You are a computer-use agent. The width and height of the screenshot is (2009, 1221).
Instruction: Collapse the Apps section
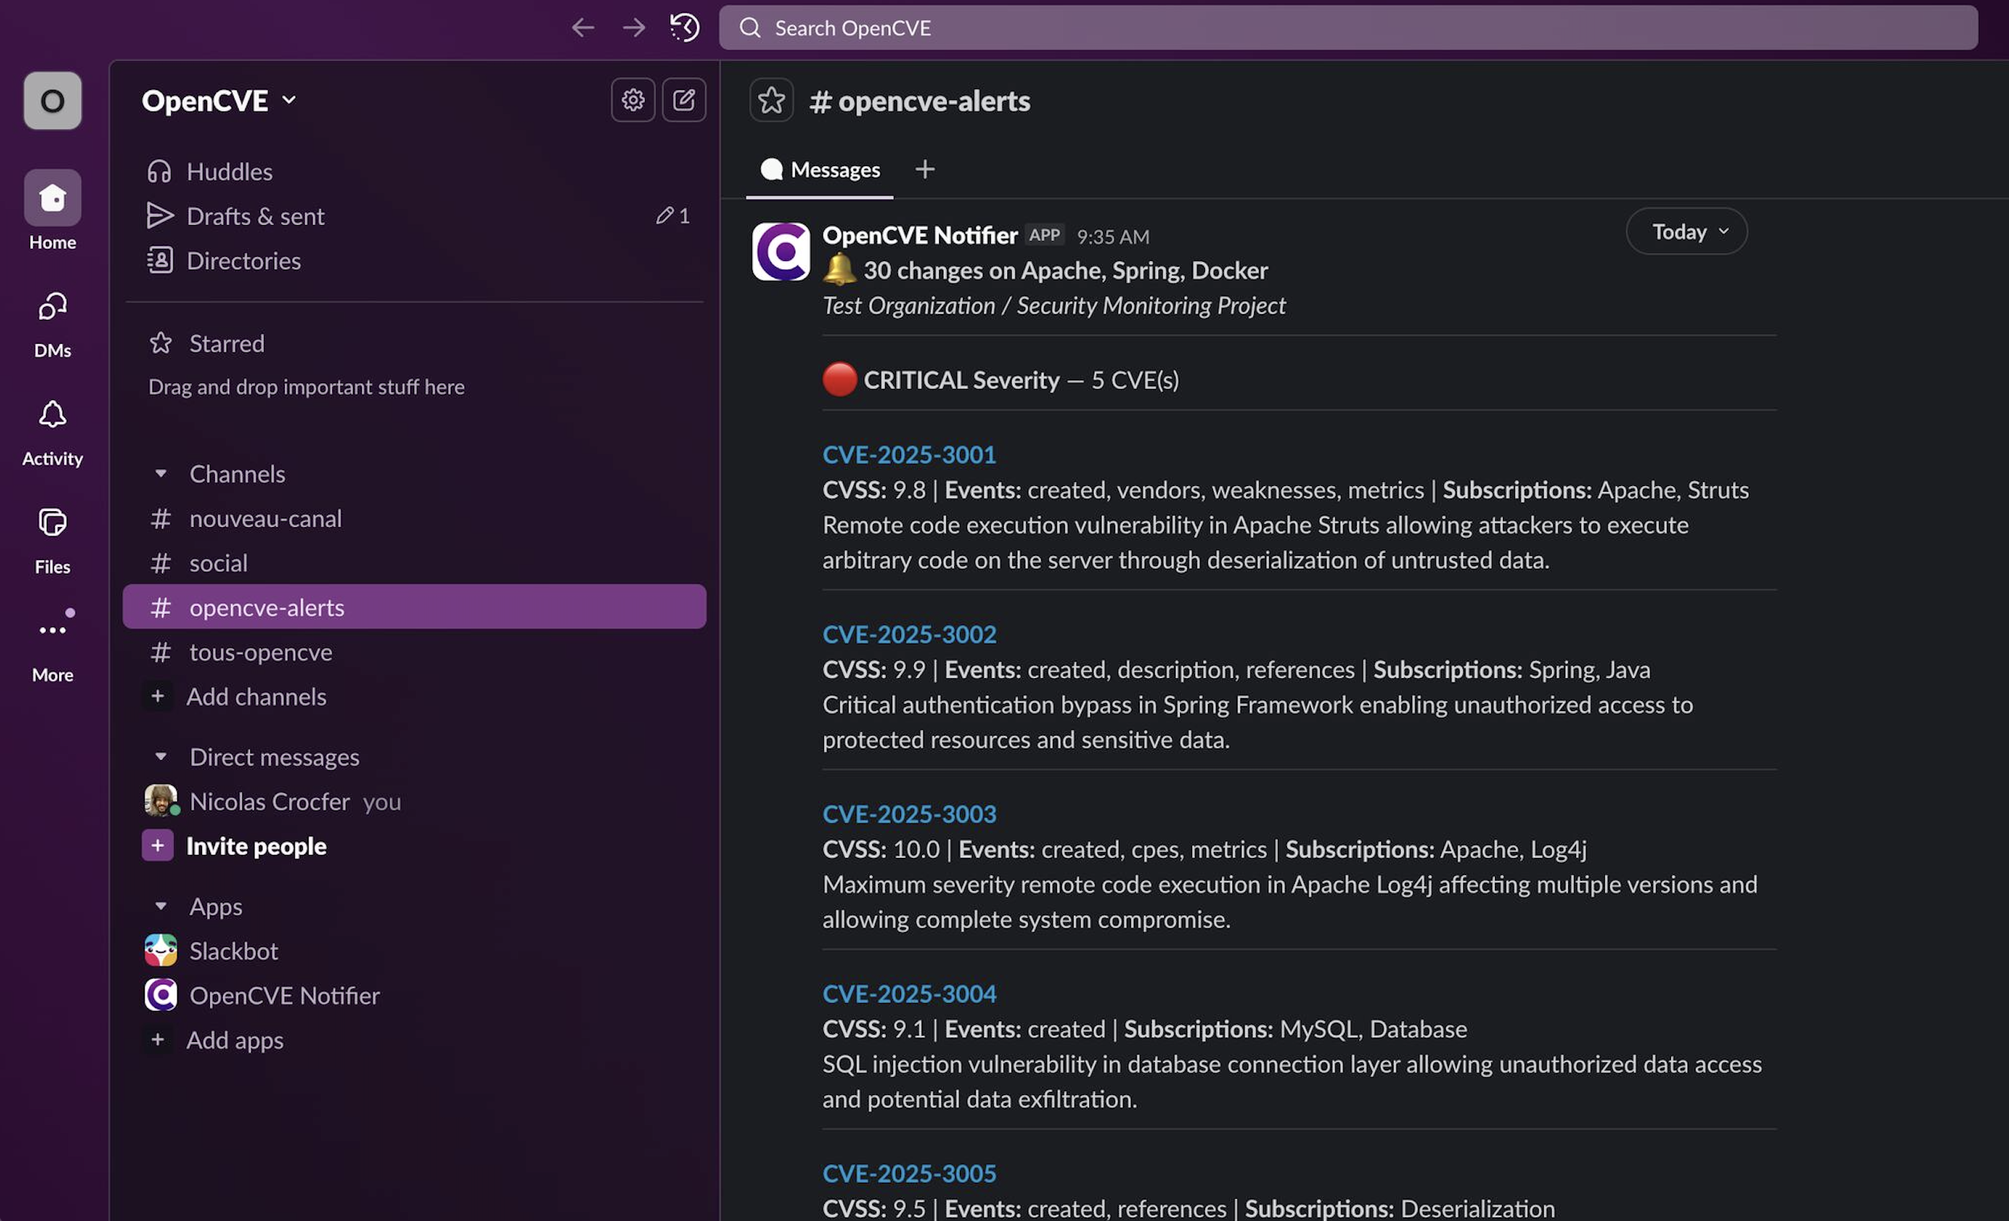[160, 906]
